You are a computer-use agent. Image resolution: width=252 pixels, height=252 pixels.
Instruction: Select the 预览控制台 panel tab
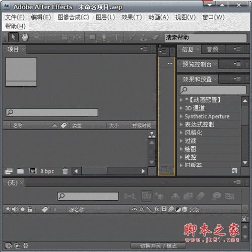coord(197,64)
